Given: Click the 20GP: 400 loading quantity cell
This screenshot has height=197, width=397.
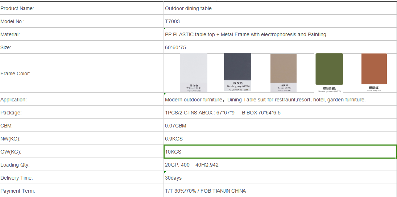Looking at the screenshot, I should [x=280, y=165].
